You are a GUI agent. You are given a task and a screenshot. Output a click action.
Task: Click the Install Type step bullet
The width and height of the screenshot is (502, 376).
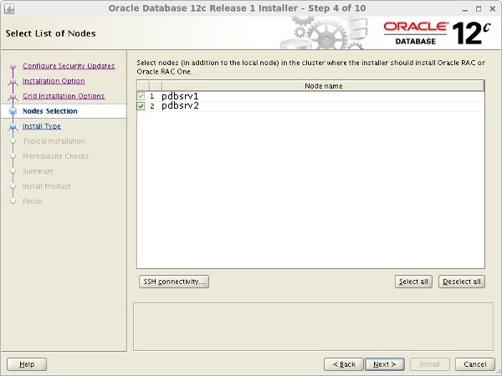coord(13,127)
